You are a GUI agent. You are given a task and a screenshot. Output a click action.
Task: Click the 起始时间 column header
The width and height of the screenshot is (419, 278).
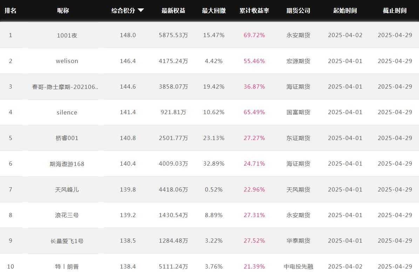tap(345, 11)
